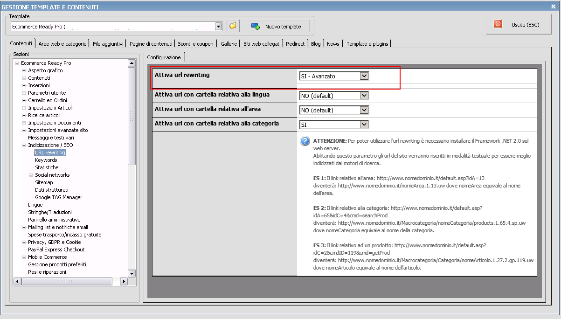Open the cartella relativa all'area dropdown
The height and width of the screenshot is (319, 561).
click(364, 110)
